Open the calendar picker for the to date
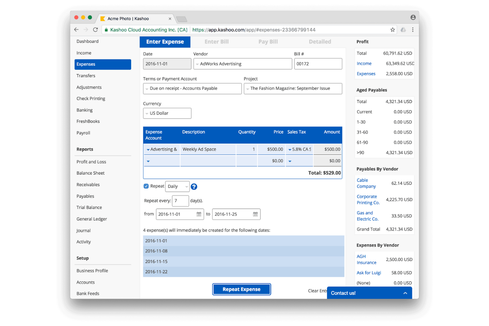 255,214
